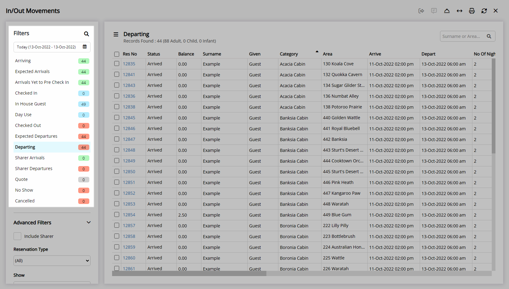The height and width of the screenshot is (289, 509).
Task: Open reservation 12846 link
Action: tap(129, 128)
